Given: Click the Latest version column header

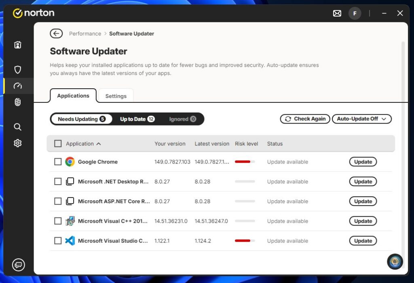Looking at the screenshot, I should [212, 144].
